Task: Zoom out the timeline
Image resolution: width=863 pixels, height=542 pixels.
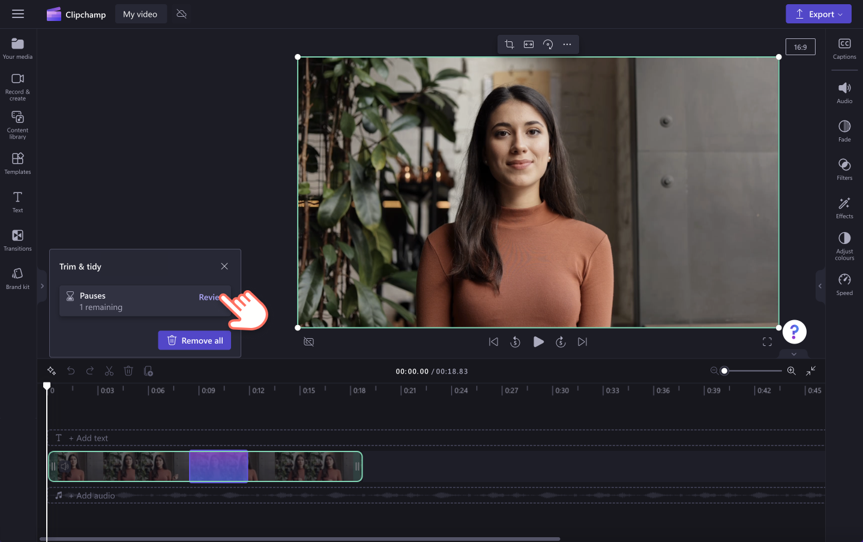Action: click(714, 371)
